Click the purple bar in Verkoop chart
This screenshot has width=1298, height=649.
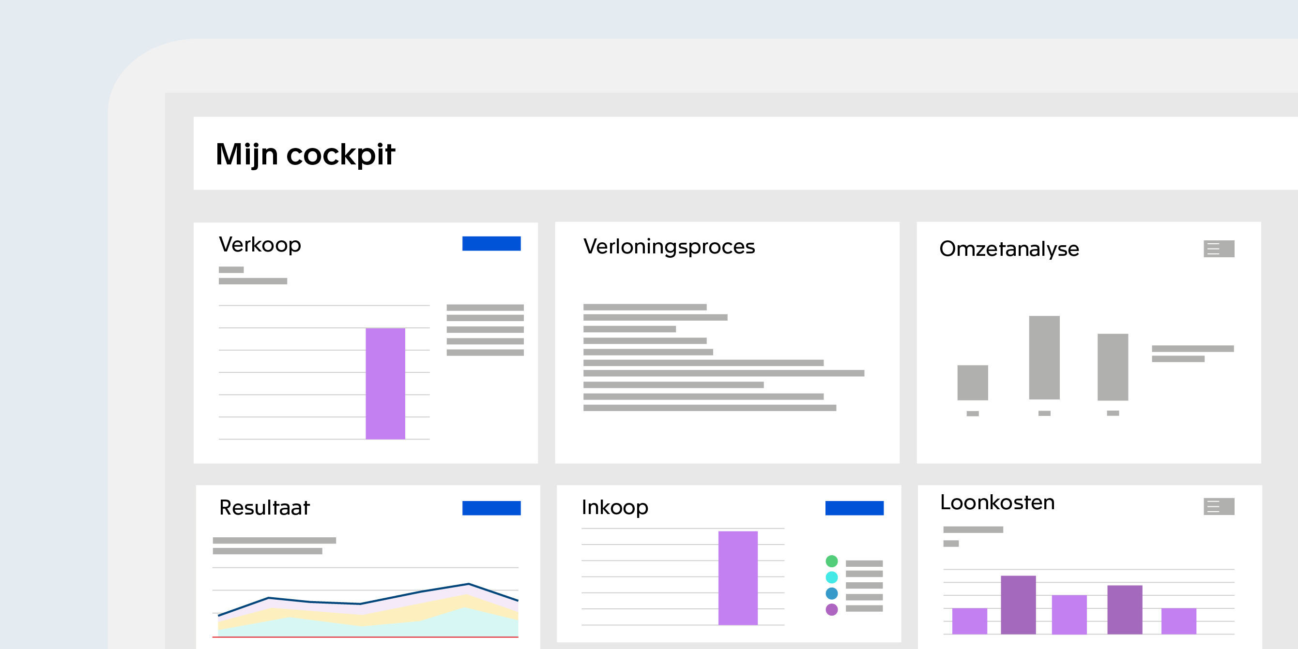385,383
